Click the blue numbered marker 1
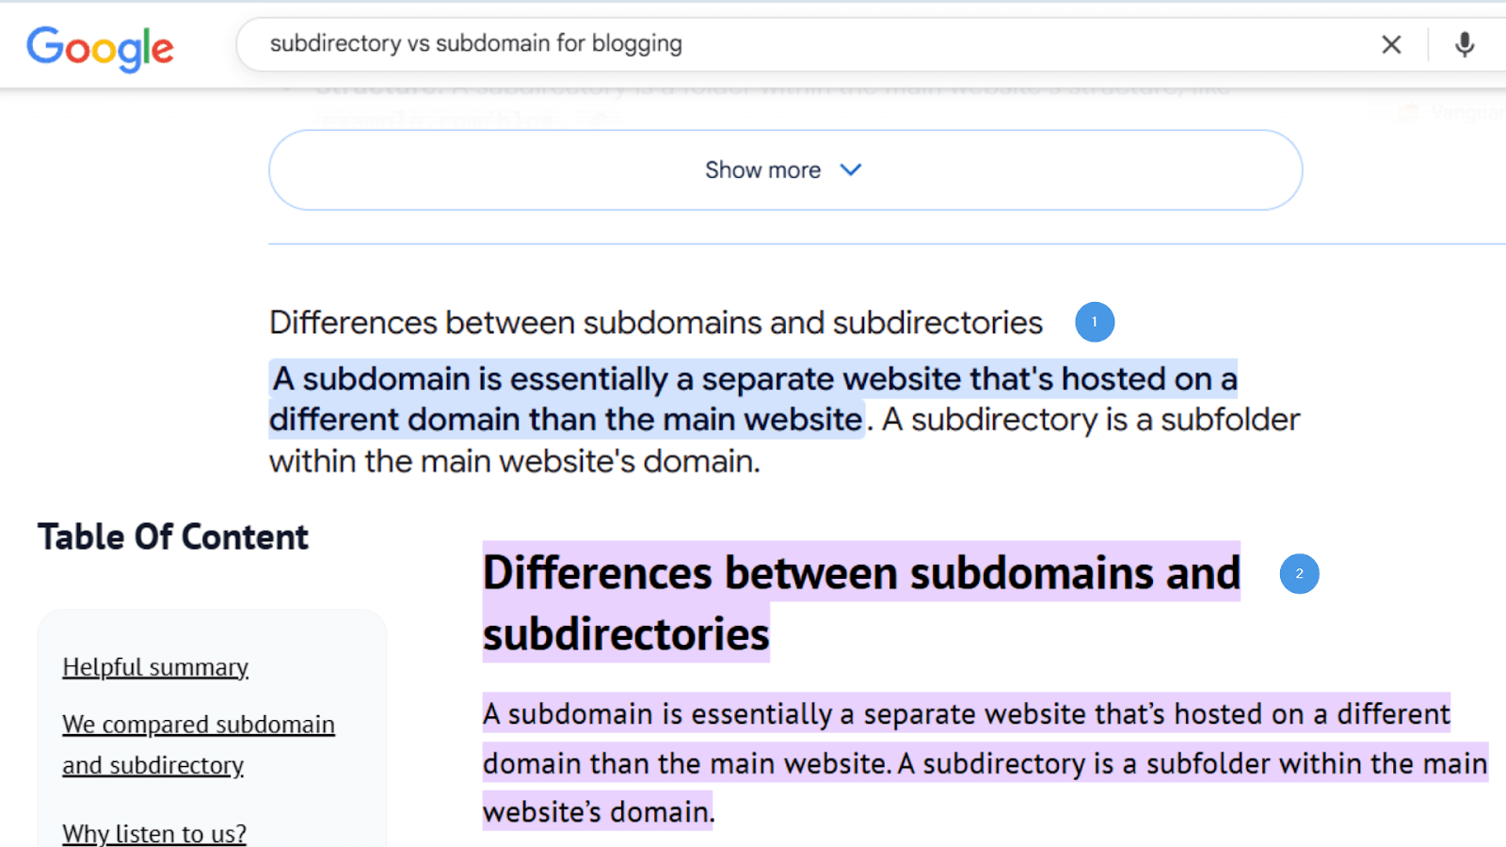Viewport: 1506px width, 847px height. coord(1095,322)
